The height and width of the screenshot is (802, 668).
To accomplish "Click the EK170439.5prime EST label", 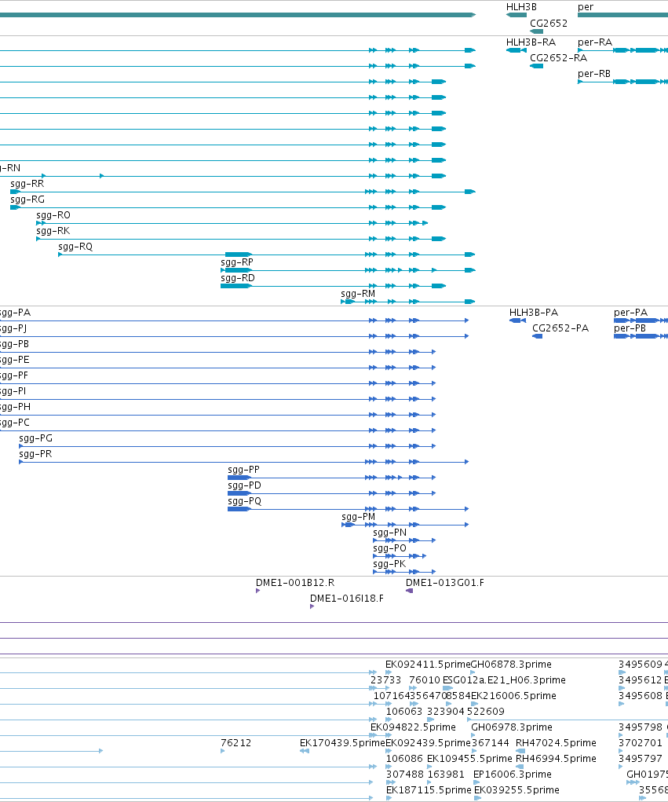I will [342, 743].
